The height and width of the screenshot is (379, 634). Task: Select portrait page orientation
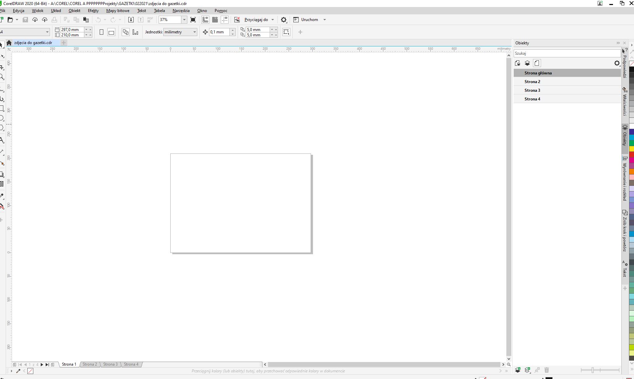click(102, 32)
